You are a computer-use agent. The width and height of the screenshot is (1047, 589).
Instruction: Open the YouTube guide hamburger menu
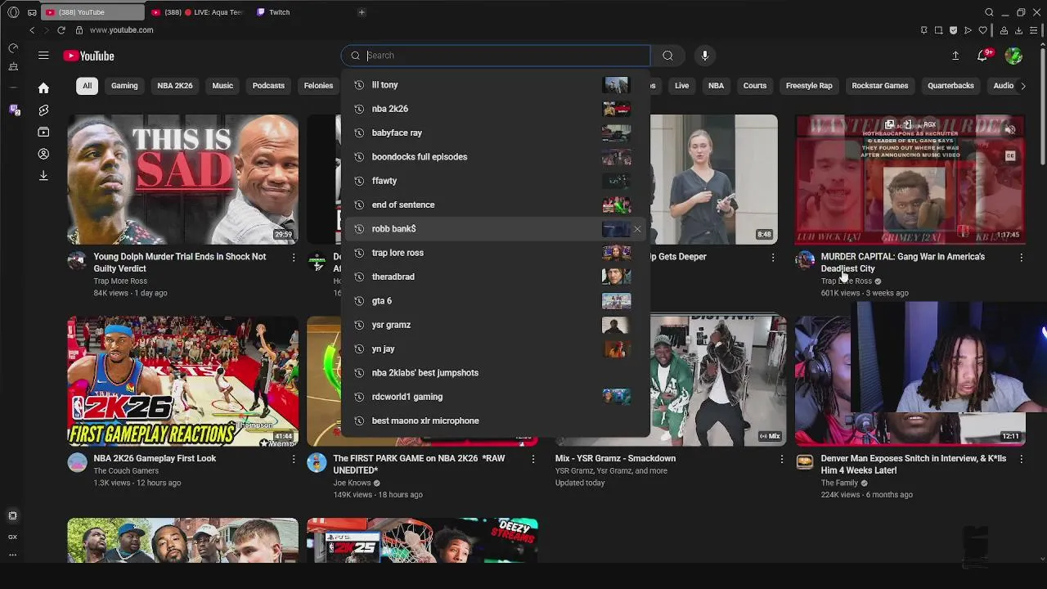(43, 56)
